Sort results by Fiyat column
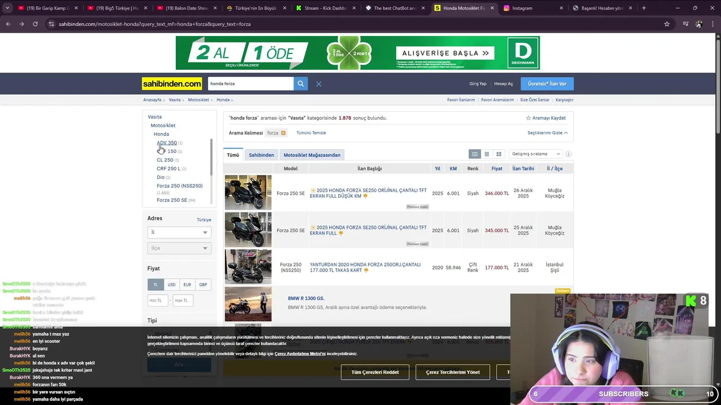Image resolution: width=721 pixels, height=405 pixels. pos(497,169)
